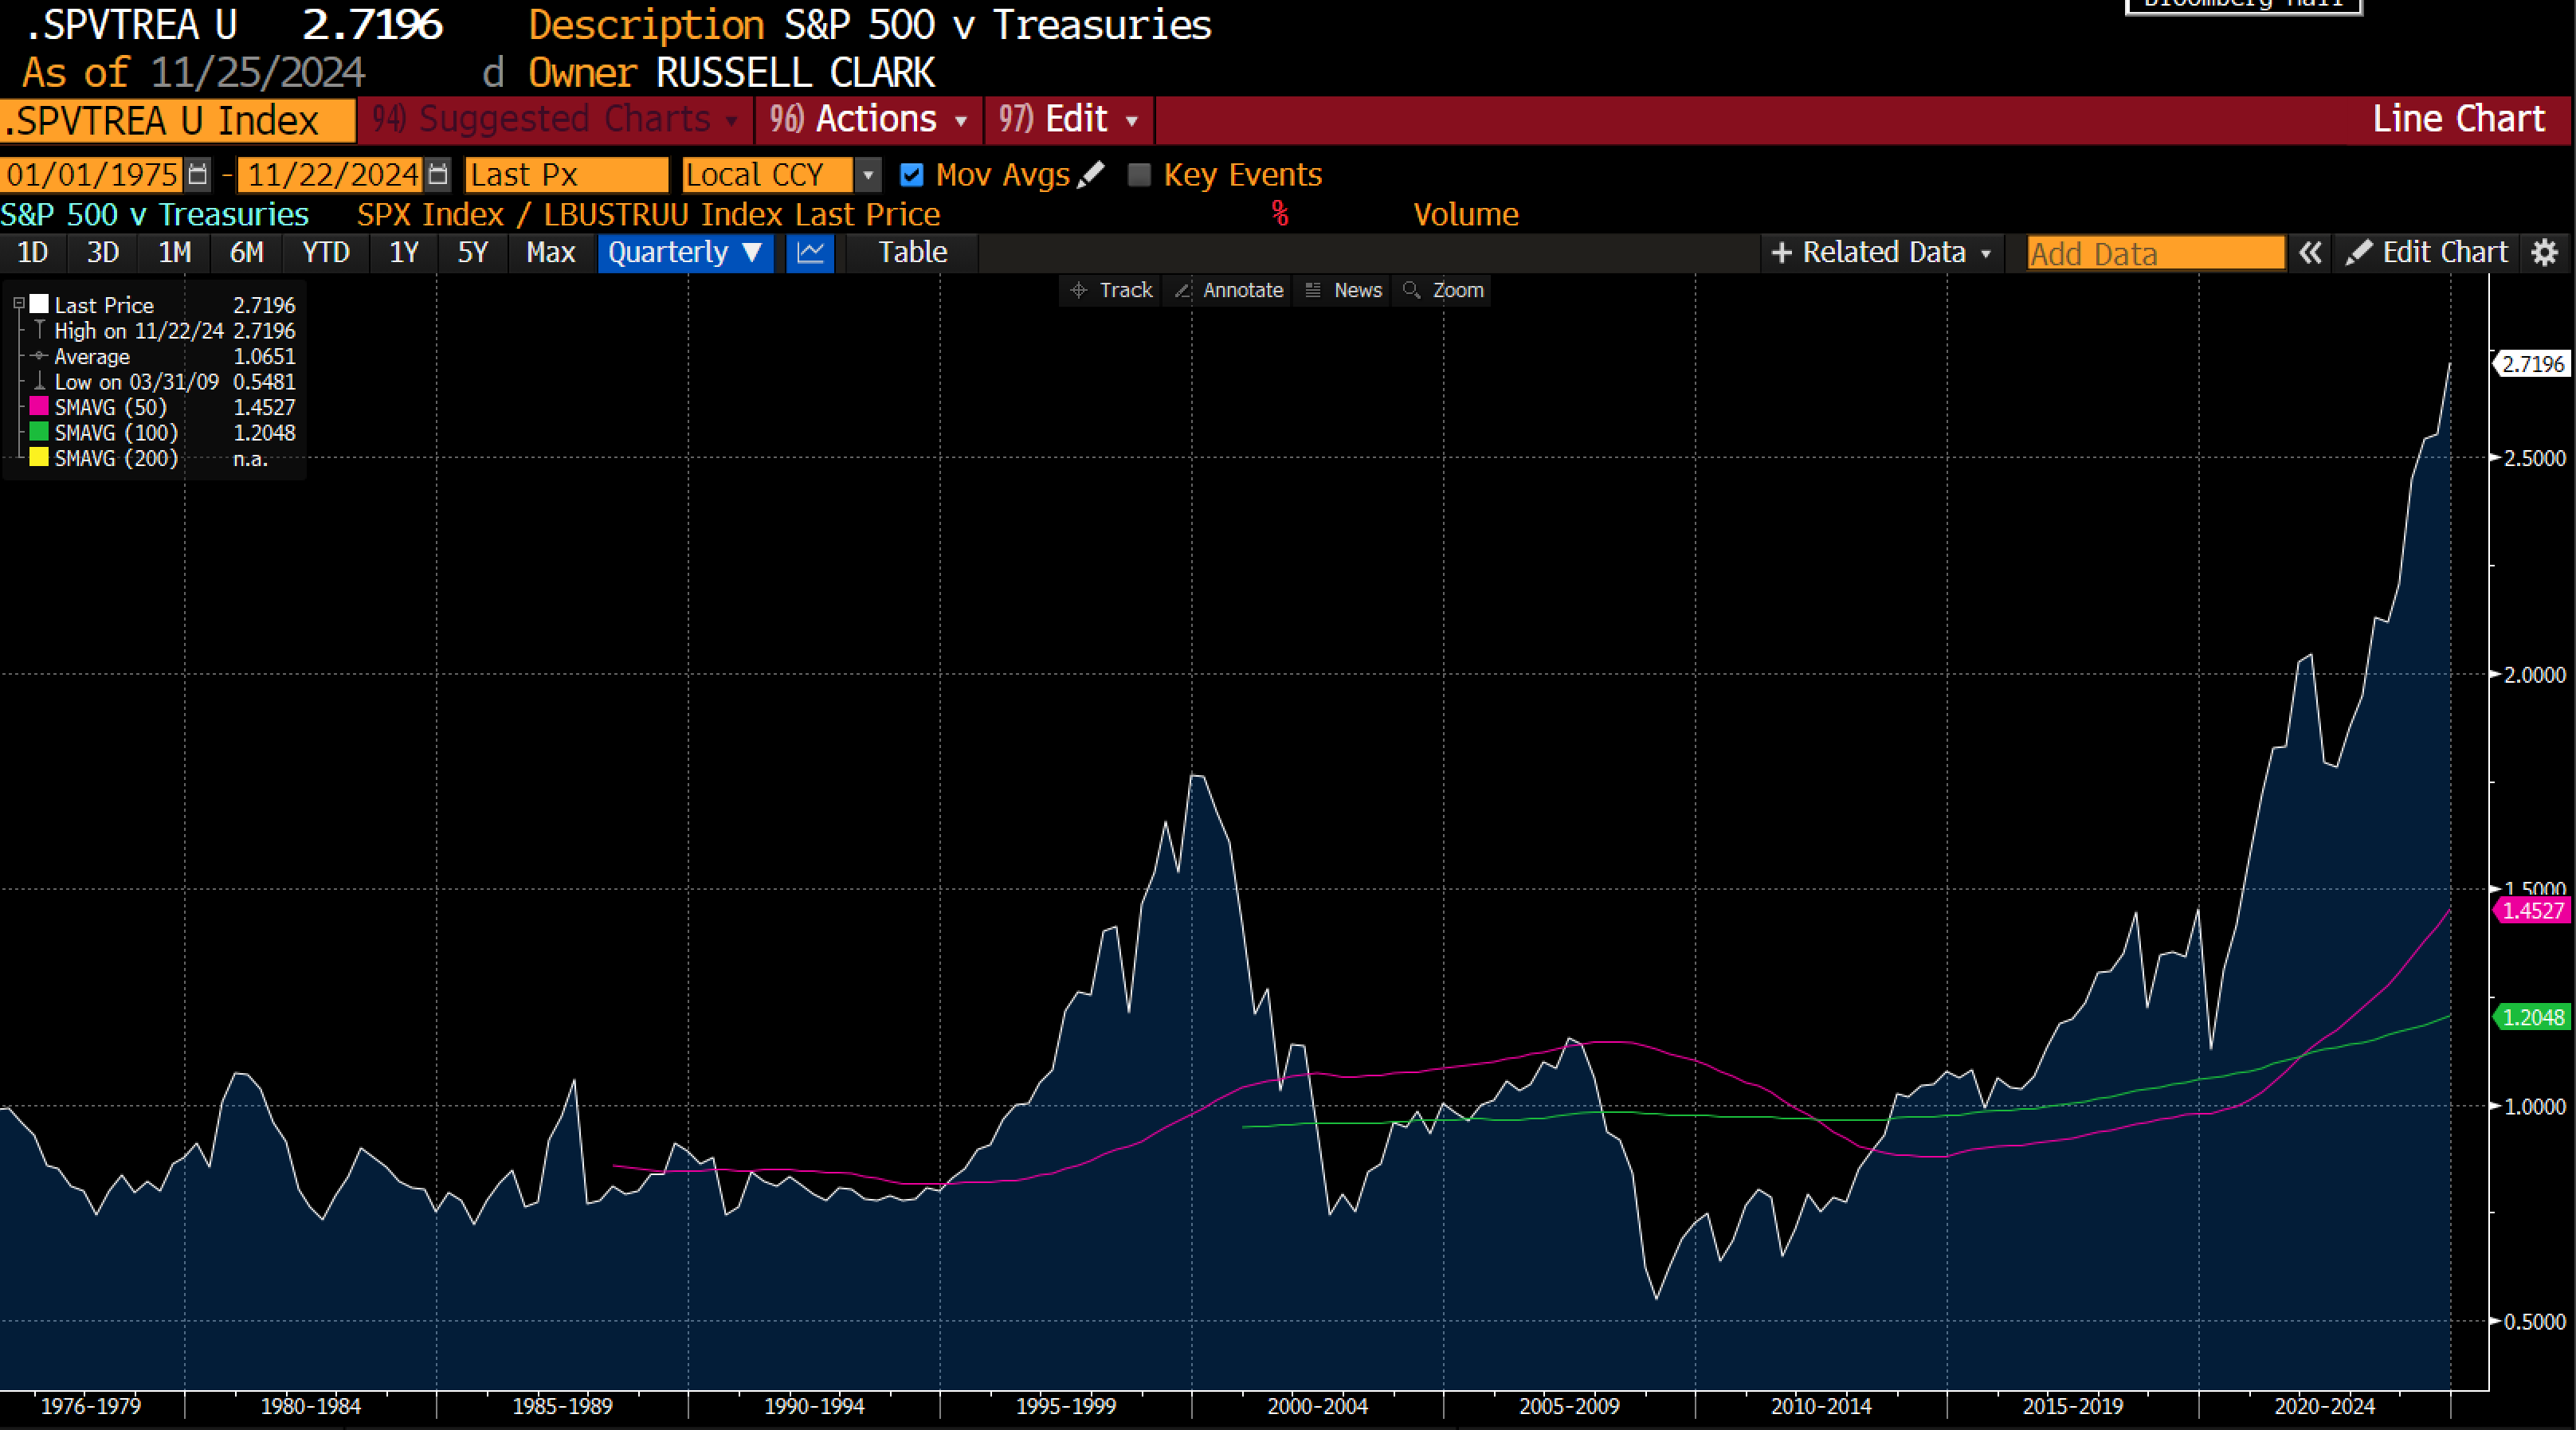Select the 1Y range tab
The width and height of the screenshot is (2576, 1430).
point(404,253)
